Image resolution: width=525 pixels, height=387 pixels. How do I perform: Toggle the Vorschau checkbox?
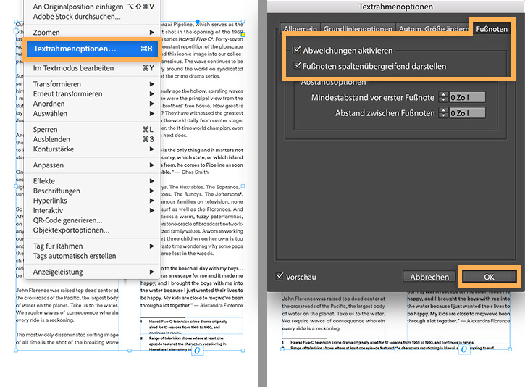point(280,276)
